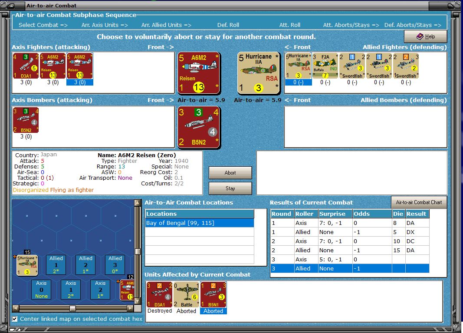
Task: Click the Result column header
Action: pyautogui.click(x=417, y=214)
